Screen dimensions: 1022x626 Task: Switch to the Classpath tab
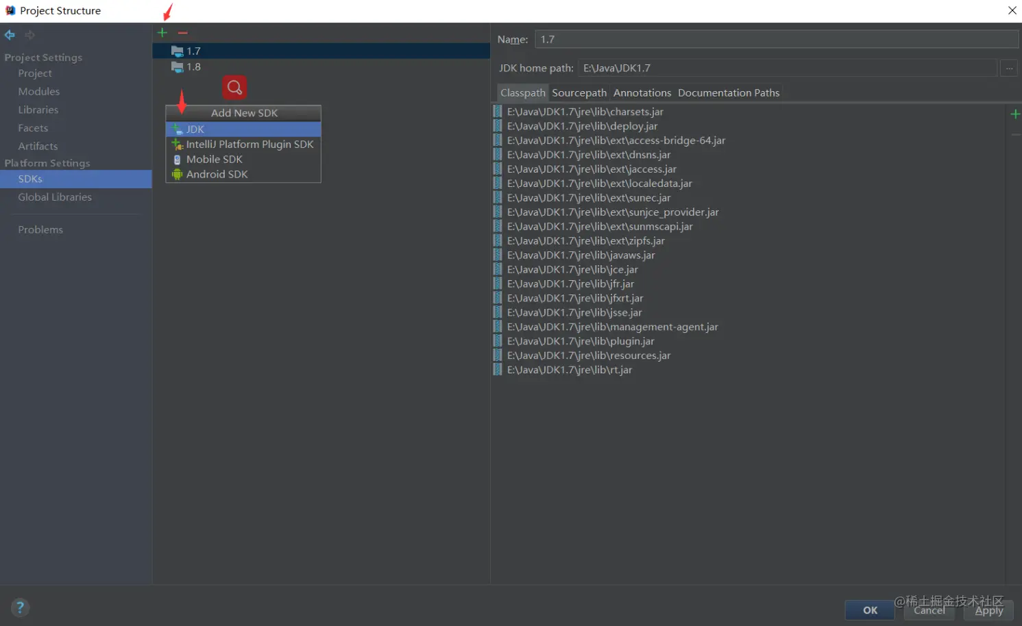point(522,92)
